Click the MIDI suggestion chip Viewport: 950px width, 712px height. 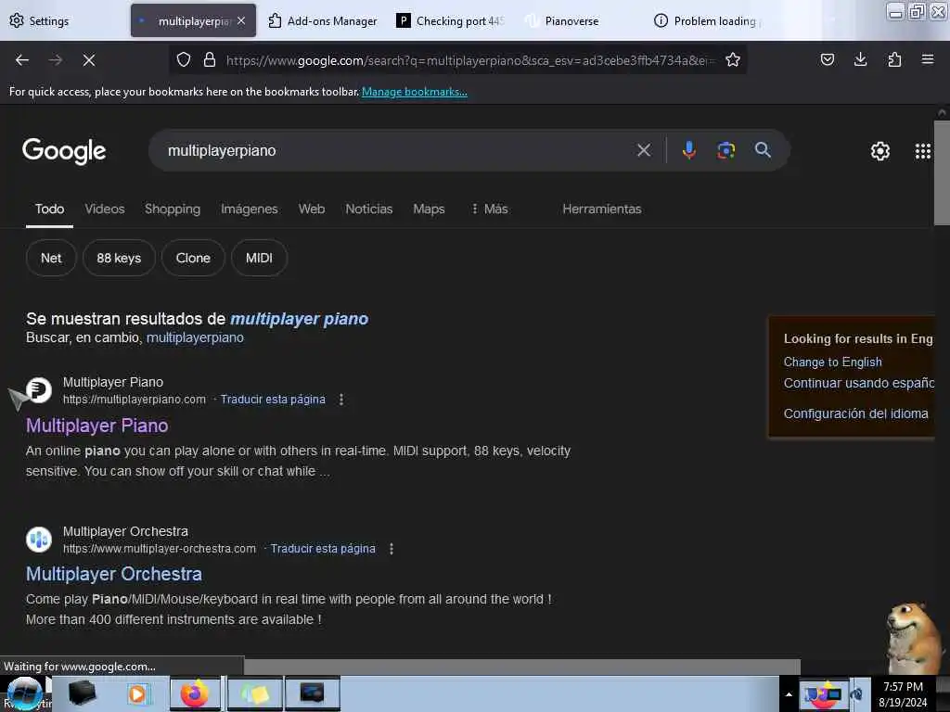pyautogui.click(x=259, y=258)
